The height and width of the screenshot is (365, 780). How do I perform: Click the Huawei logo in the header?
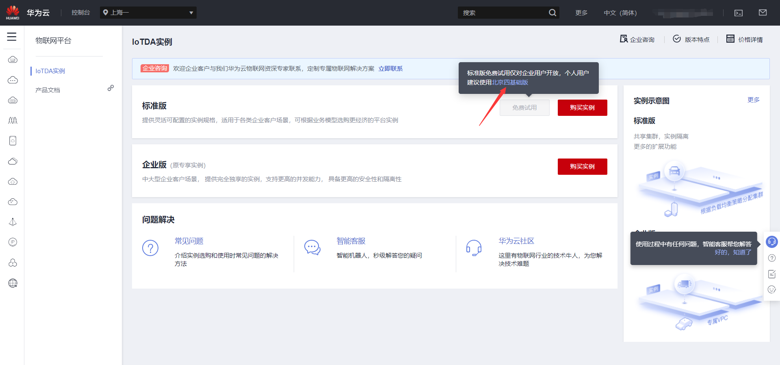(x=13, y=13)
